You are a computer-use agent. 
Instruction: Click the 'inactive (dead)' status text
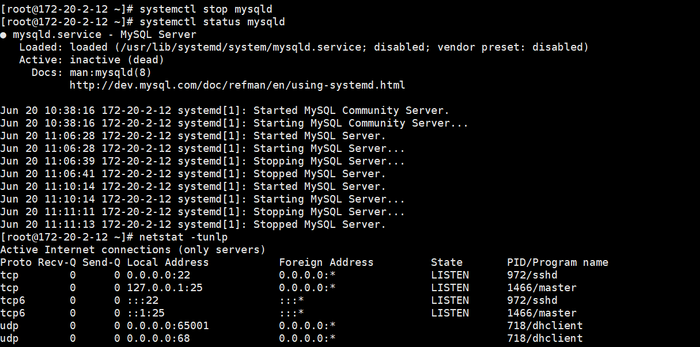pos(117,60)
